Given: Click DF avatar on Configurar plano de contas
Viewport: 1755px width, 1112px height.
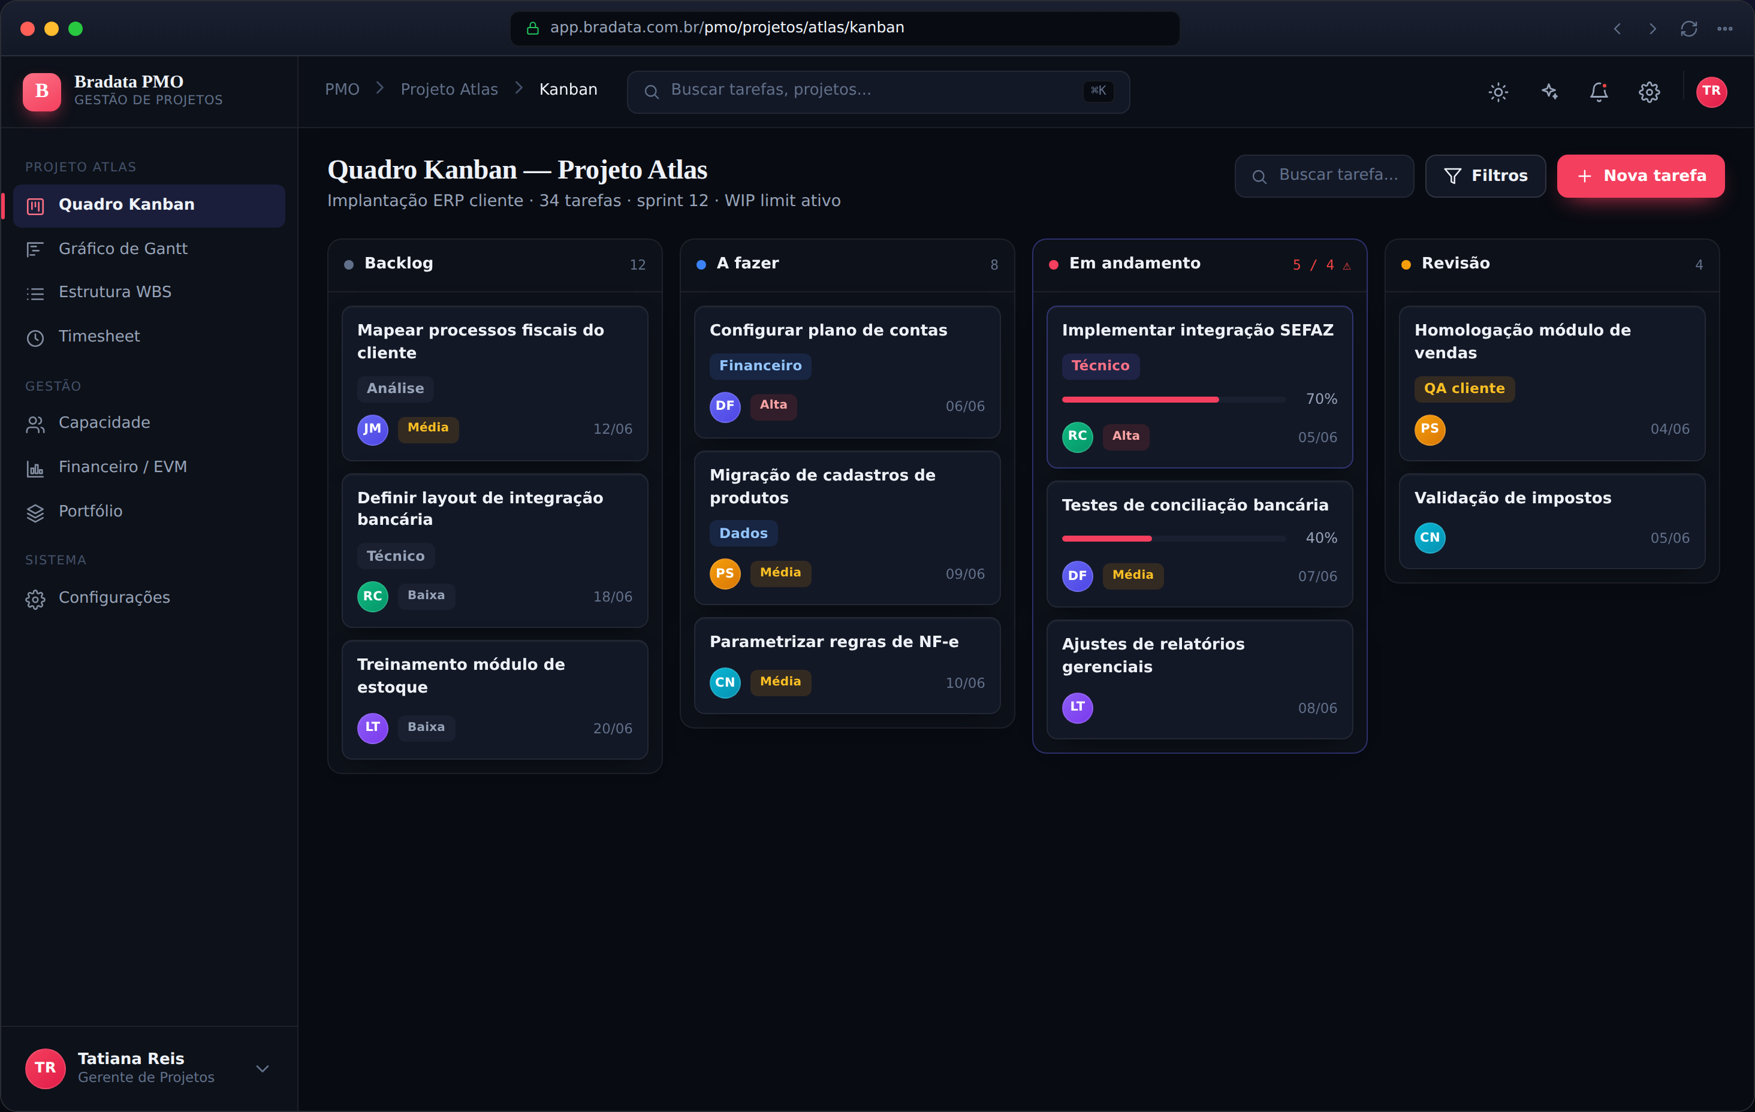Looking at the screenshot, I should (x=725, y=407).
